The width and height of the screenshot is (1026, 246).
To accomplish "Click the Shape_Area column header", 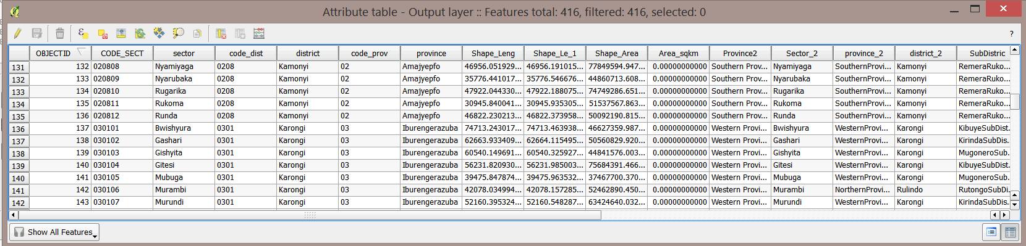I will click(x=617, y=54).
